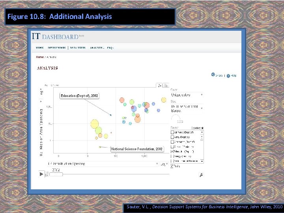Check the Army (Dept of) checkbox

coord(172,137)
